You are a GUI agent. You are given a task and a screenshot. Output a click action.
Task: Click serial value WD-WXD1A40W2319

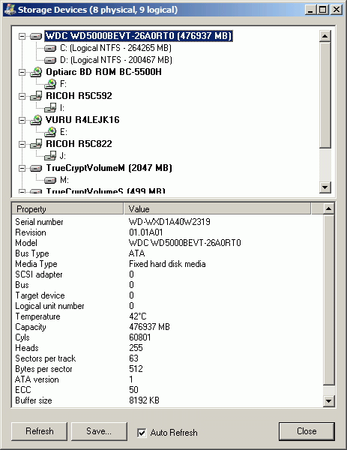[x=169, y=222]
